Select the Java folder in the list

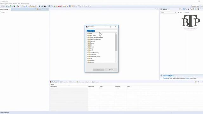tap(90, 51)
